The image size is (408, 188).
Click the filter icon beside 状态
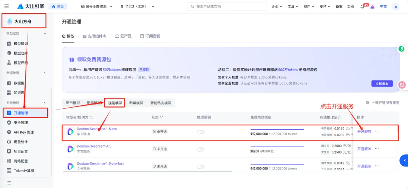click(161, 117)
